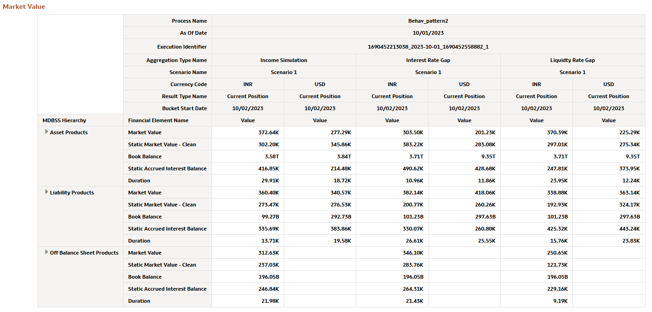652x312 pixels.
Task: Click the 490.62K Accrued Interest cell
Action: click(x=392, y=168)
